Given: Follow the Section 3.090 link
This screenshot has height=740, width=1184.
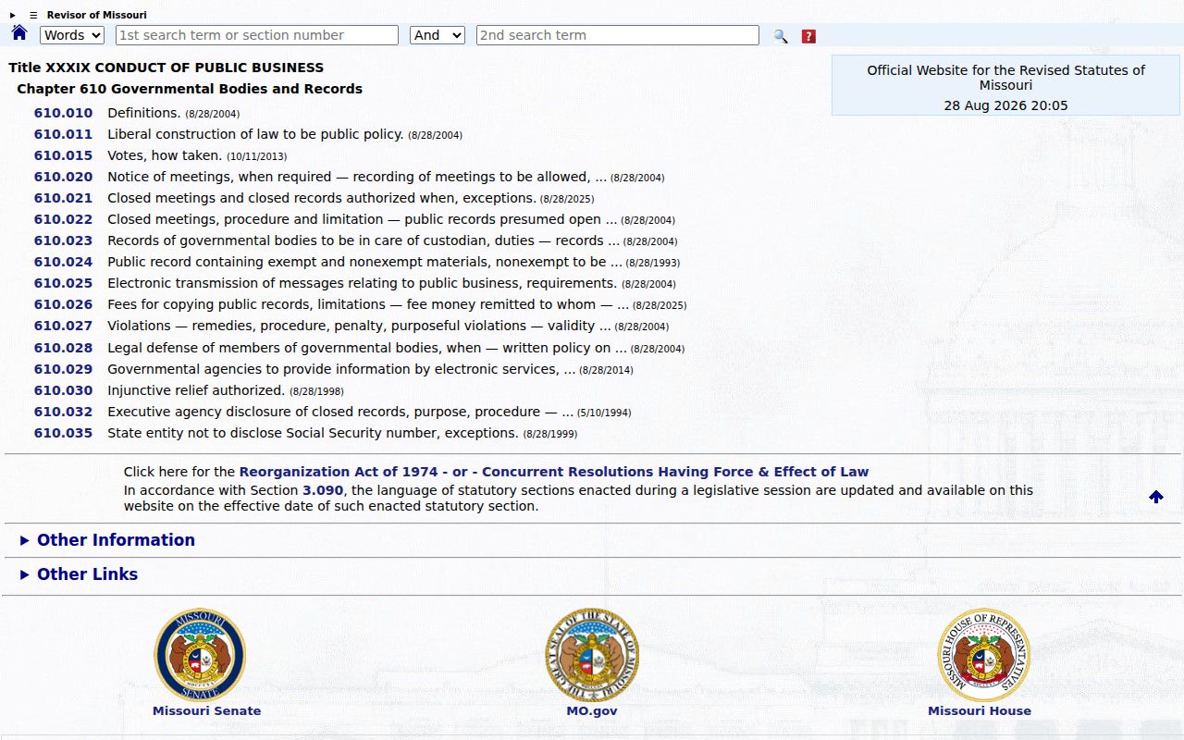Looking at the screenshot, I should [323, 490].
